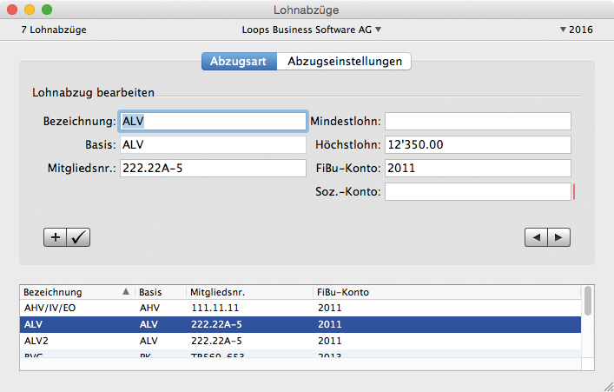
Task: Select the ALV row in the list
Action: 300,324
